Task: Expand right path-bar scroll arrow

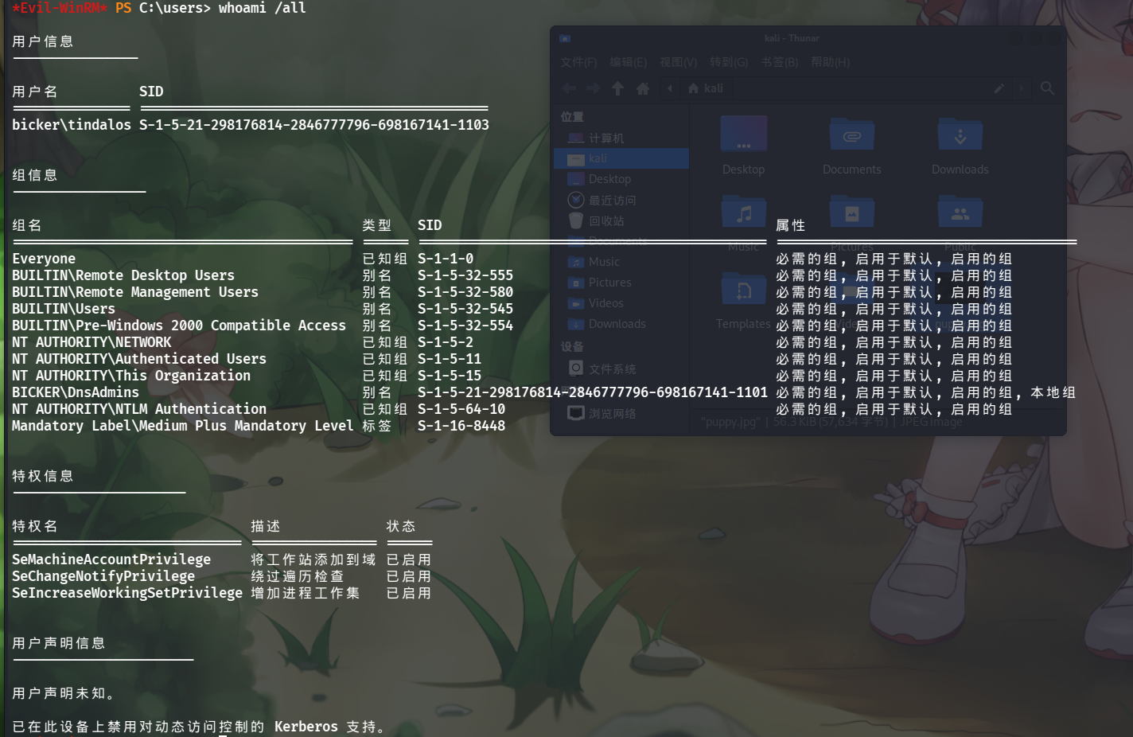Action: click(1022, 88)
